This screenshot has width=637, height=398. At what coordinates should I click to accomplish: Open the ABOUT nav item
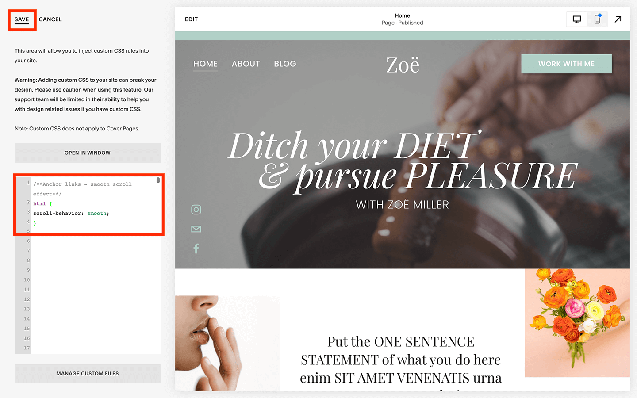click(246, 64)
